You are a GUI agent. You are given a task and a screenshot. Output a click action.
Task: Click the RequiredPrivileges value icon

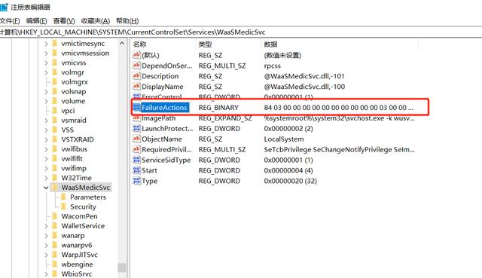point(136,149)
